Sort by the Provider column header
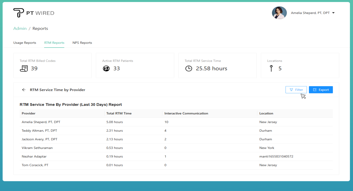The image size is (353, 191). pos(29,113)
